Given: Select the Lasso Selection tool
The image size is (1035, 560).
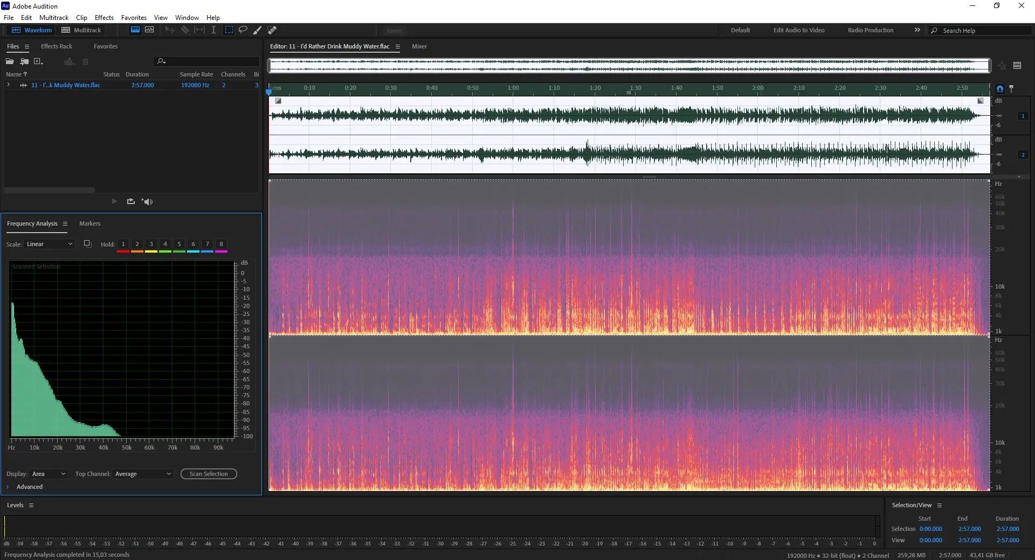Looking at the screenshot, I should [243, 30].
